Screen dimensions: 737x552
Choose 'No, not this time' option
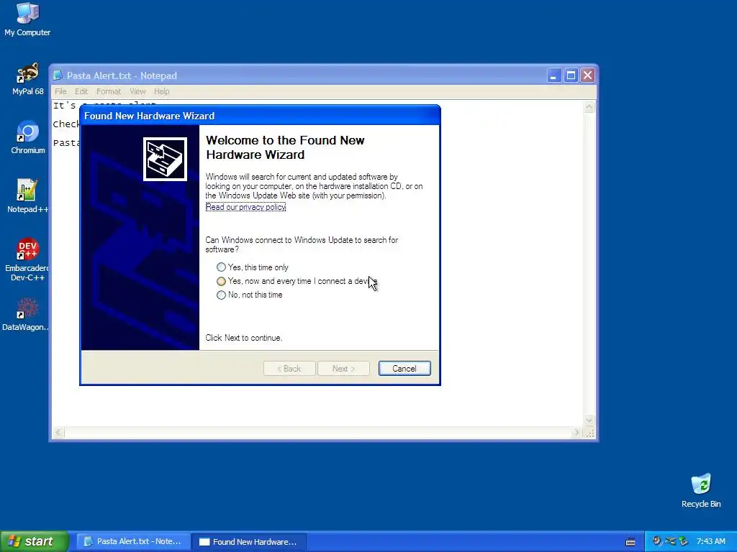point(250,295)
